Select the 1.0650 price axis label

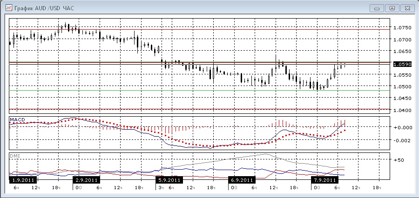click(402, 51)
